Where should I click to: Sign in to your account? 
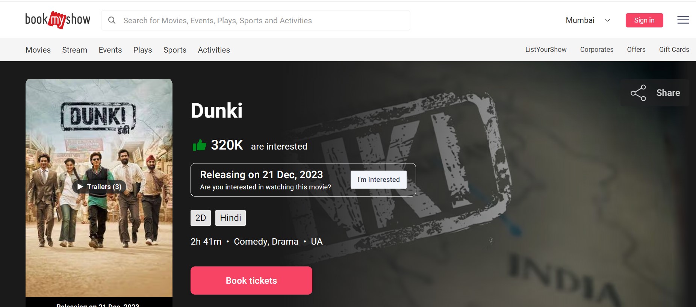(644, 20)
